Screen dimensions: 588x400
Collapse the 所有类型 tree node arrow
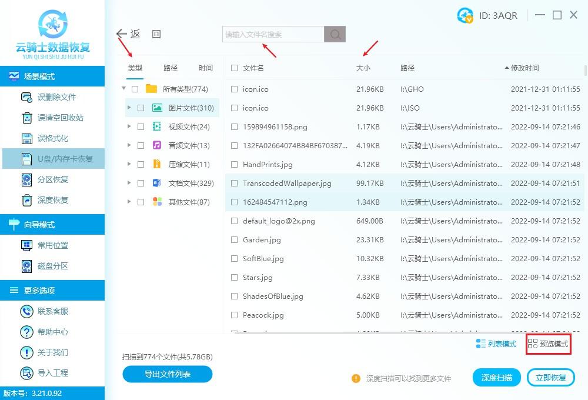[123, 88]
